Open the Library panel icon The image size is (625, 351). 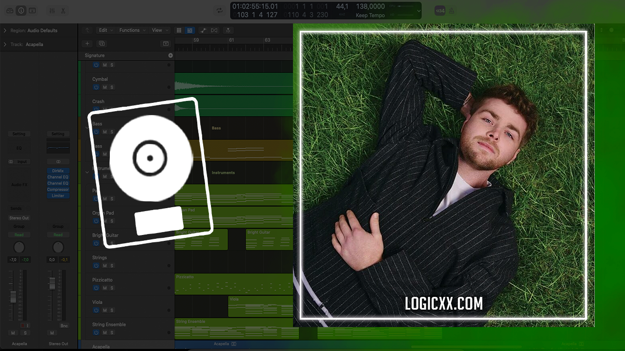pyautogui.click(x=10, y=10)
